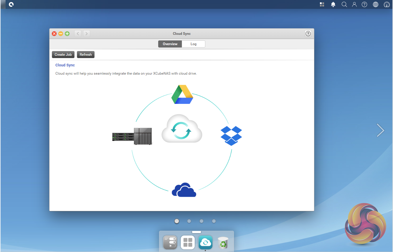Minimize the Cloud Sync window
Viewport: 393px width, 252px height.
[61, 34]
